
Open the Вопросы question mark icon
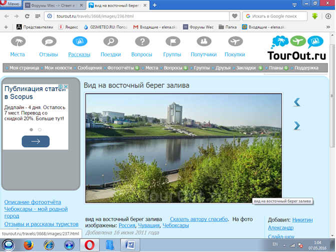(142, 41)
